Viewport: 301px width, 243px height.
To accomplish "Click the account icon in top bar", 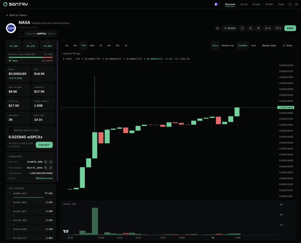I will [x=297, y=4].
